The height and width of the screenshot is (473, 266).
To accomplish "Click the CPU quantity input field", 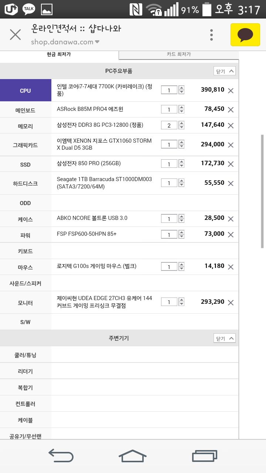I will point(169,90).
